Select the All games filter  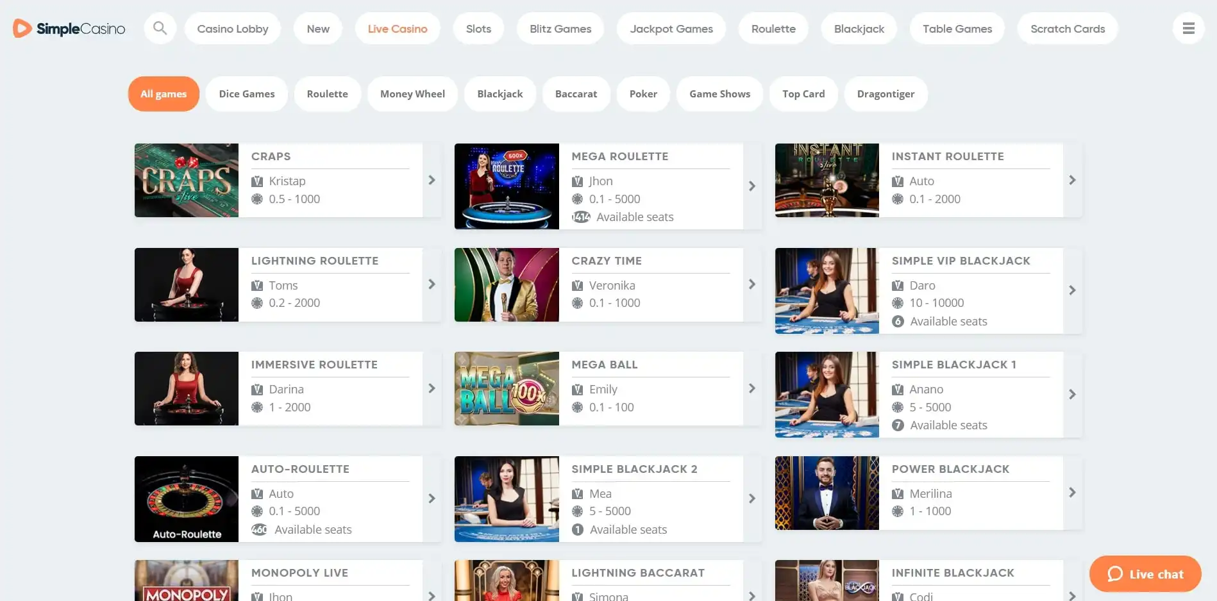[164, 94]
